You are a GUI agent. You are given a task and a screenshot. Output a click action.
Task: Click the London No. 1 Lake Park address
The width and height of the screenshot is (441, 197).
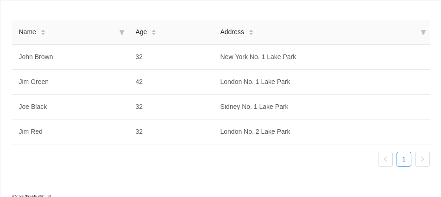(x=255, y=82)
